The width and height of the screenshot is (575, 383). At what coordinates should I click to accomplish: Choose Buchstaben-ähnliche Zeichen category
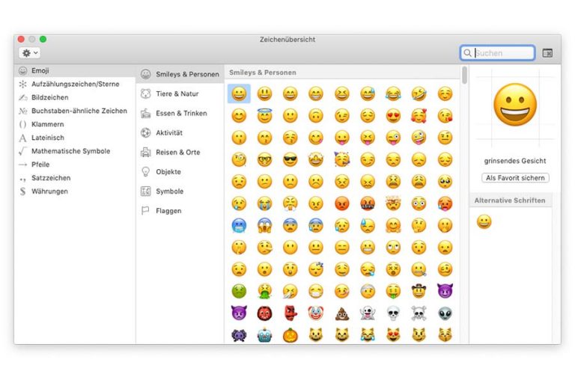coord(75,111)
